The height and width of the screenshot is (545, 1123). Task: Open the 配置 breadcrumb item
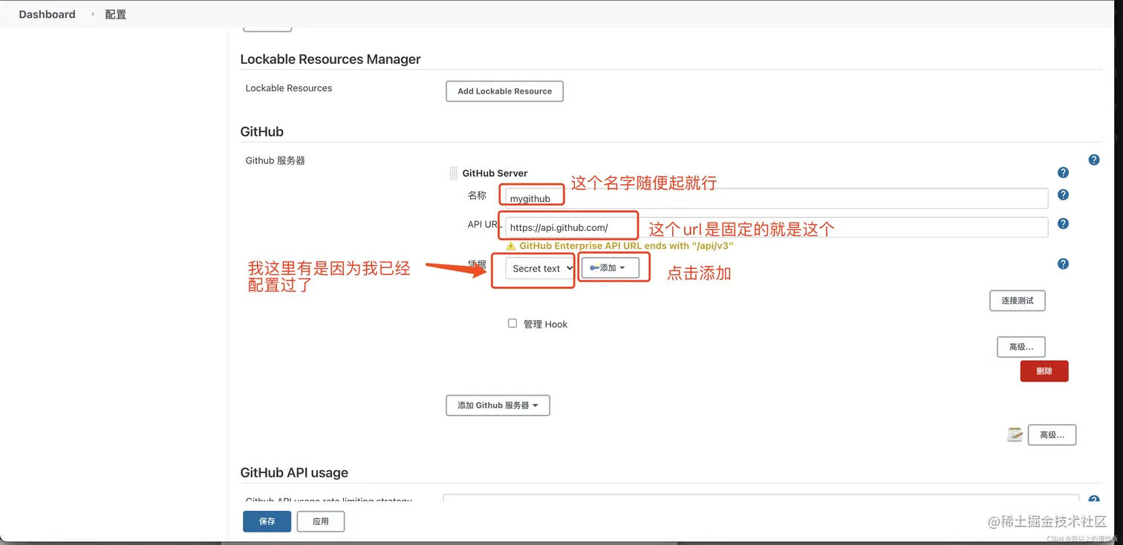[x=116, y=14]
